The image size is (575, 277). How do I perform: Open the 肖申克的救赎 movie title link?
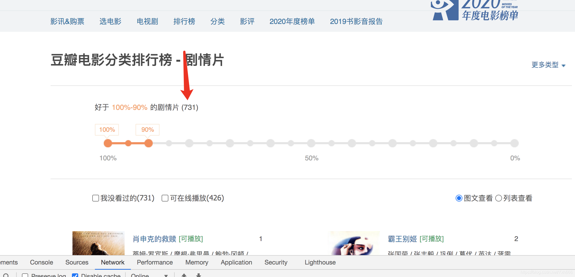[x=155, y=239]
